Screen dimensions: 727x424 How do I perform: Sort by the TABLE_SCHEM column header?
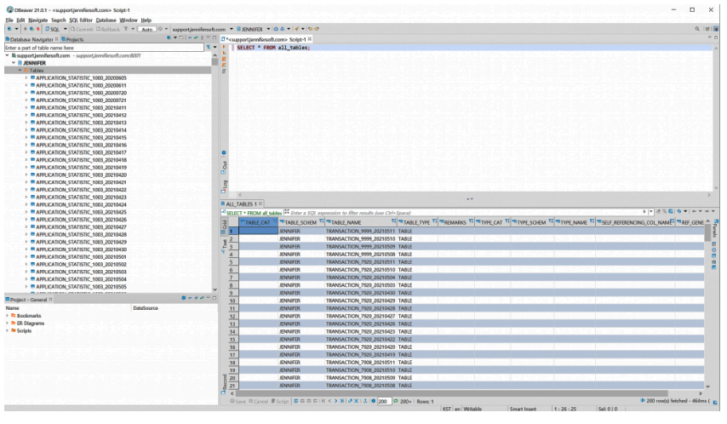click(301, 222)
